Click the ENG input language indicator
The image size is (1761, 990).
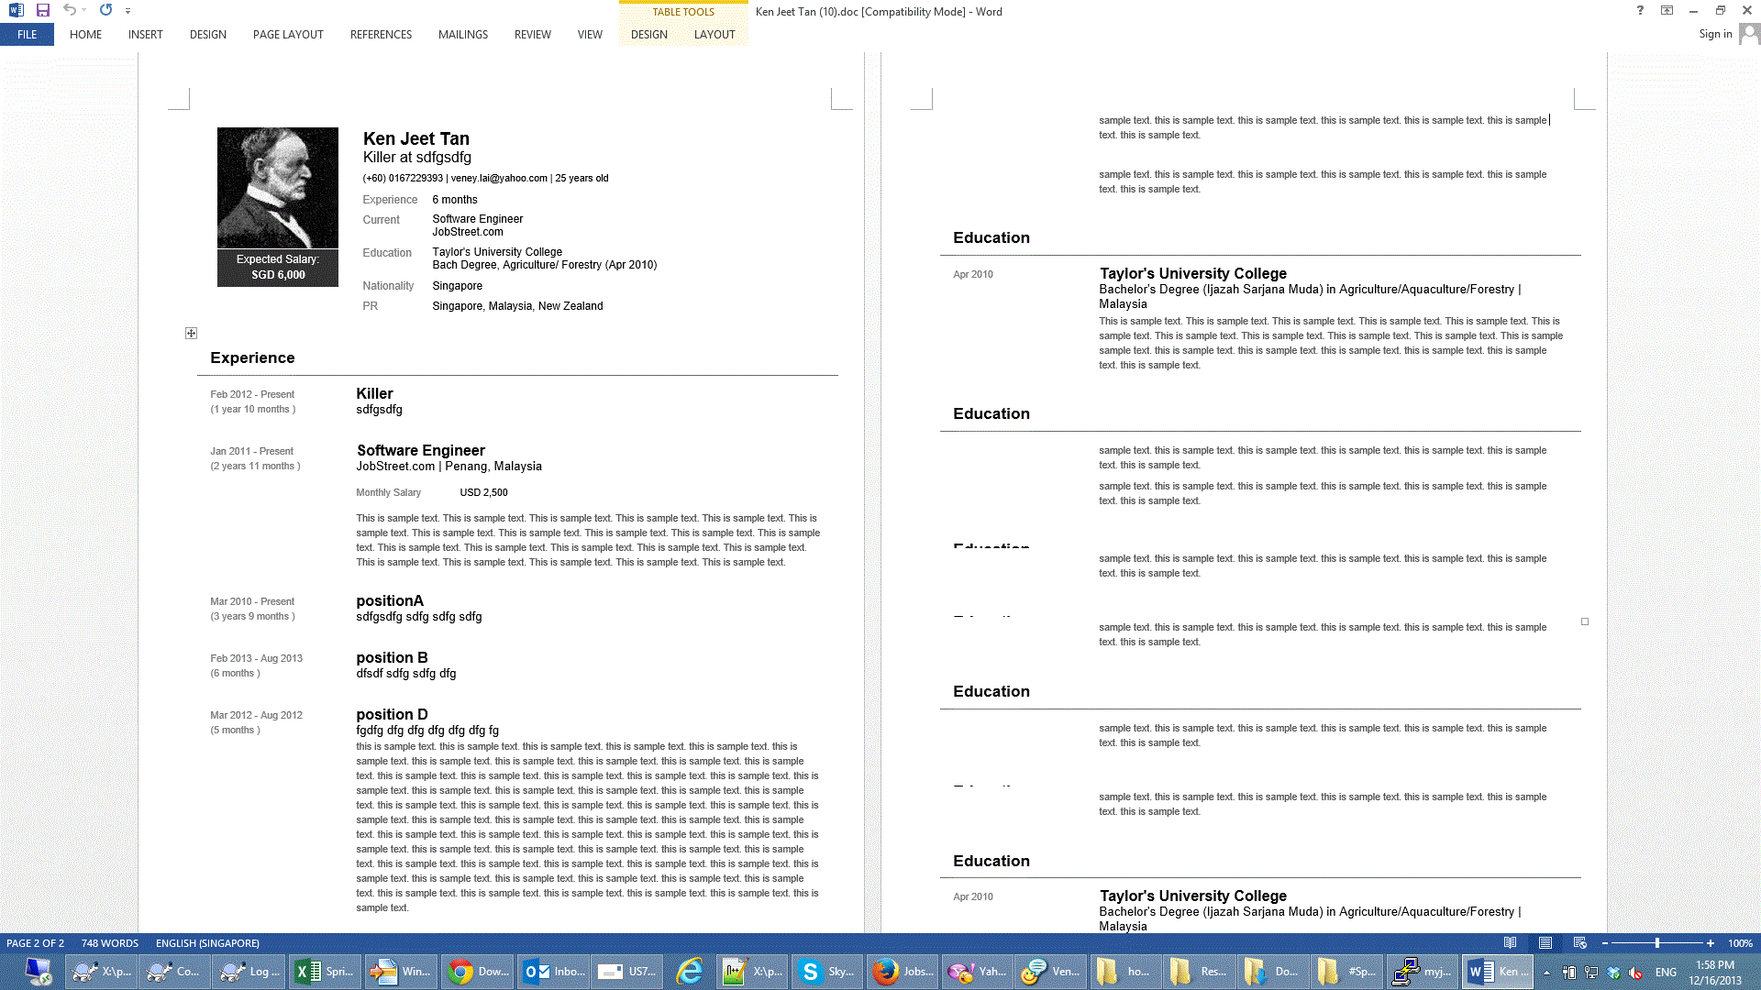[1666, 972]
